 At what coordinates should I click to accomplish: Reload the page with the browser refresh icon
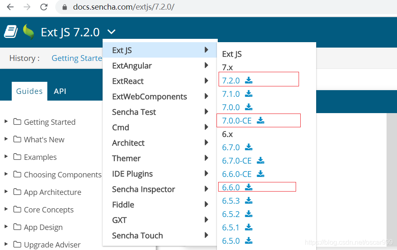click(44, 7)
